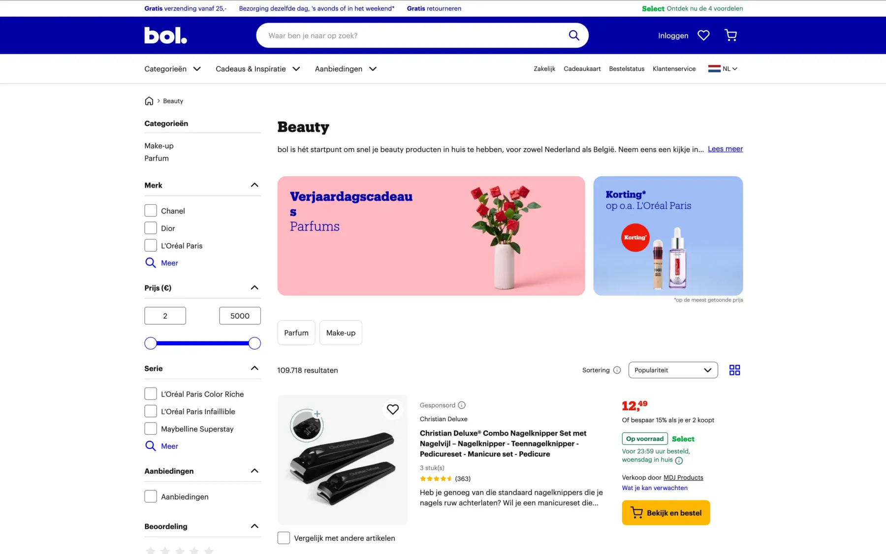886x554 pixels.
Task: Tick the L'Oréal Paris Infaillible checkbox
Action: (x=151, y=411)
